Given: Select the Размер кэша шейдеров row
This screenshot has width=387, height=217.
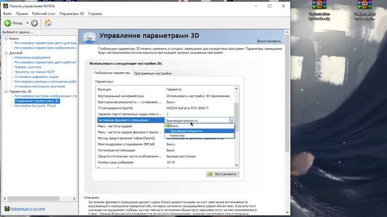Looking at the screenshot, I should tap(164, 162).
